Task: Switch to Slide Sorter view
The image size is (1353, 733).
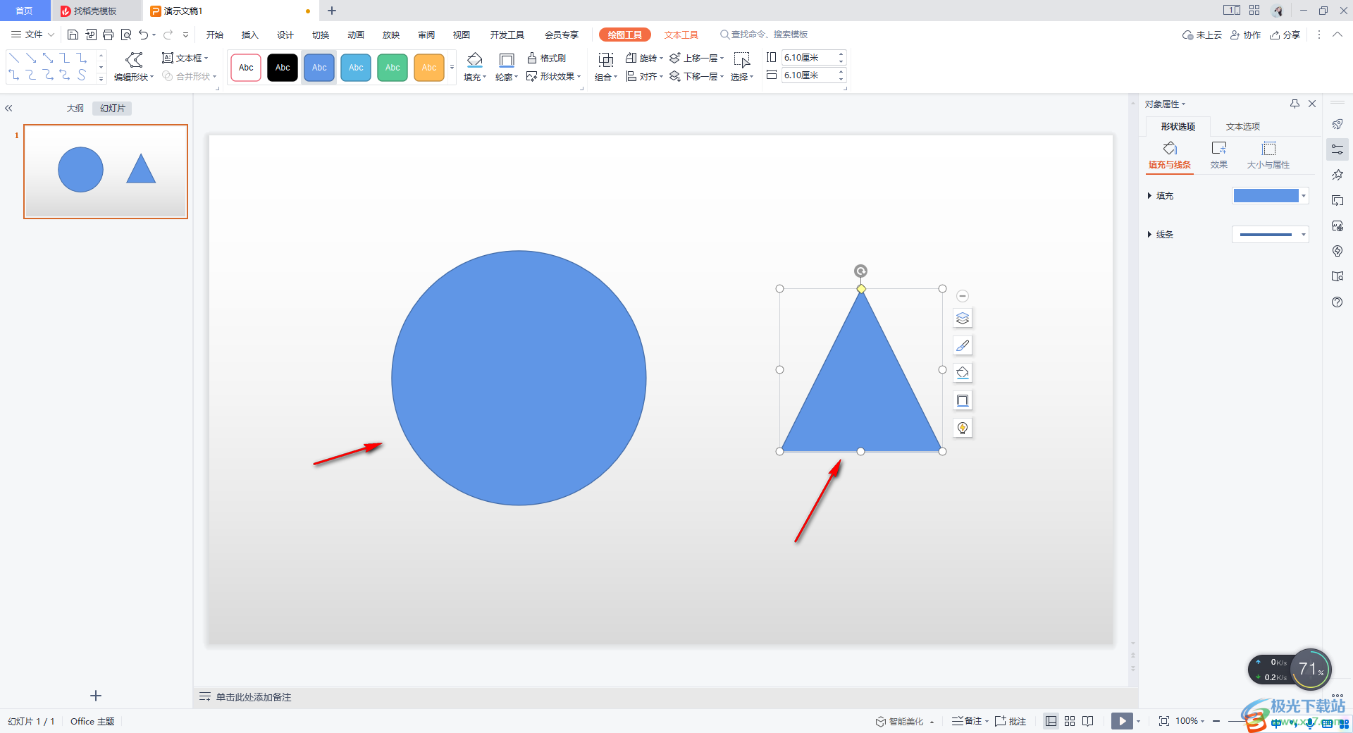Action: (1070, 721)
